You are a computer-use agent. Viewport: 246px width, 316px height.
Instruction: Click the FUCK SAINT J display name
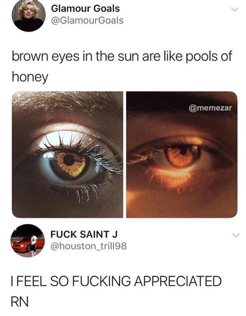click(84, 234)
